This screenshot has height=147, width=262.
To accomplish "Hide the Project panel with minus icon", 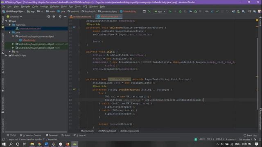I will 65,16.
